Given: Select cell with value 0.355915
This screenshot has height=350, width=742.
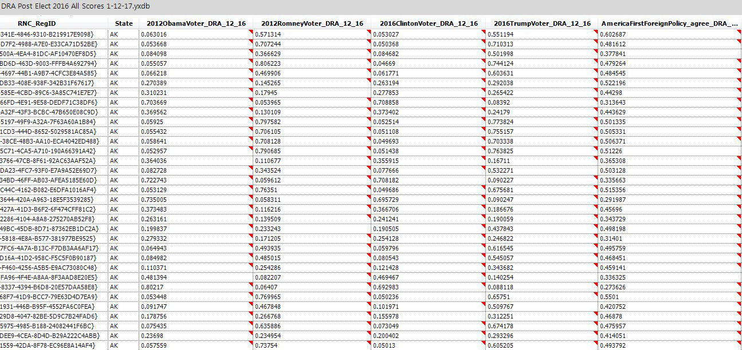Looking at the screenshot, I should tap(429, 161).
